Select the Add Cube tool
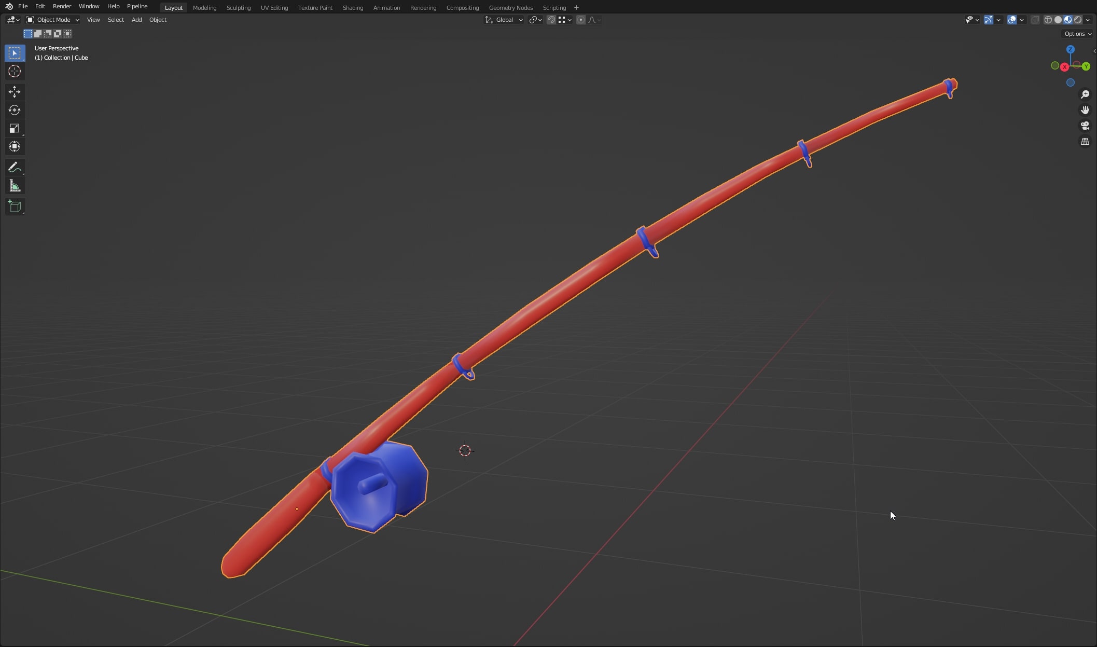 tap(15, 206)
